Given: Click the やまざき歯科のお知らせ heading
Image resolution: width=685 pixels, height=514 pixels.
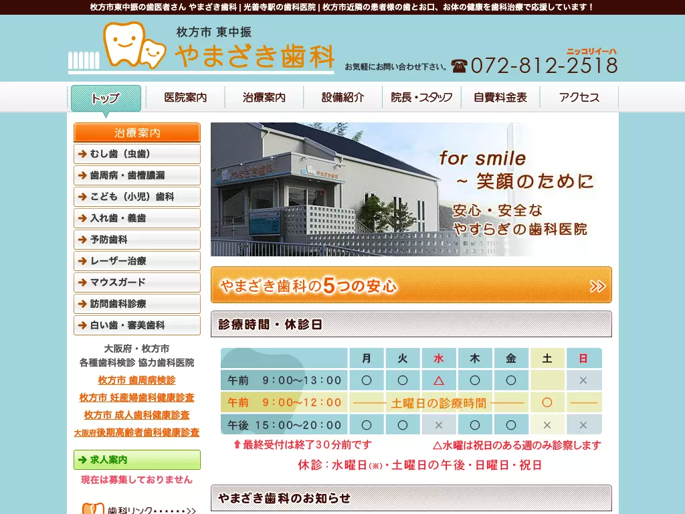Looking at the screenshot, I should (411, 498).
